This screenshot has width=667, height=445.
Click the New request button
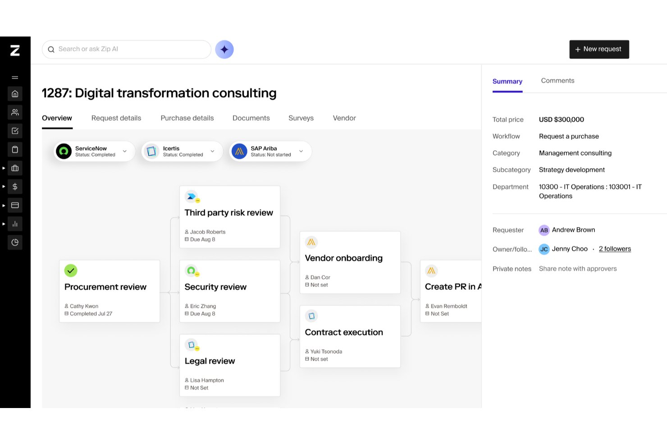[x=599, y=50]
